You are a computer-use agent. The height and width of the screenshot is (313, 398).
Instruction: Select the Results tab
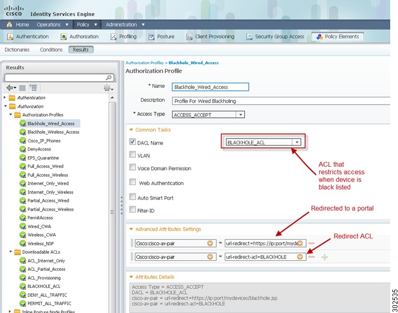(81, 49)
